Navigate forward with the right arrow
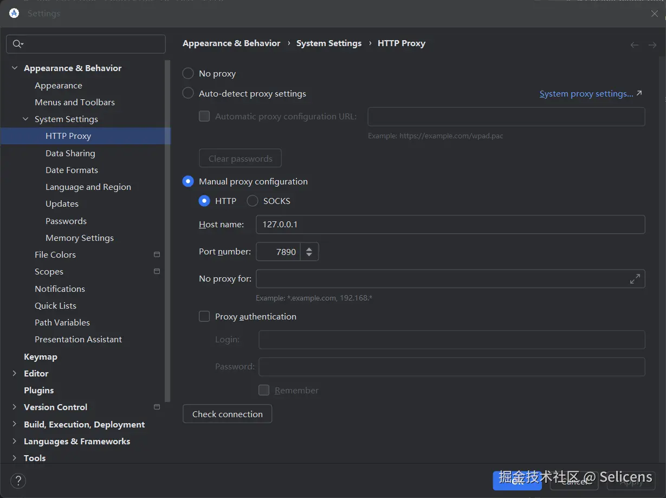The image size is (666, 498). tap(652, 45)
